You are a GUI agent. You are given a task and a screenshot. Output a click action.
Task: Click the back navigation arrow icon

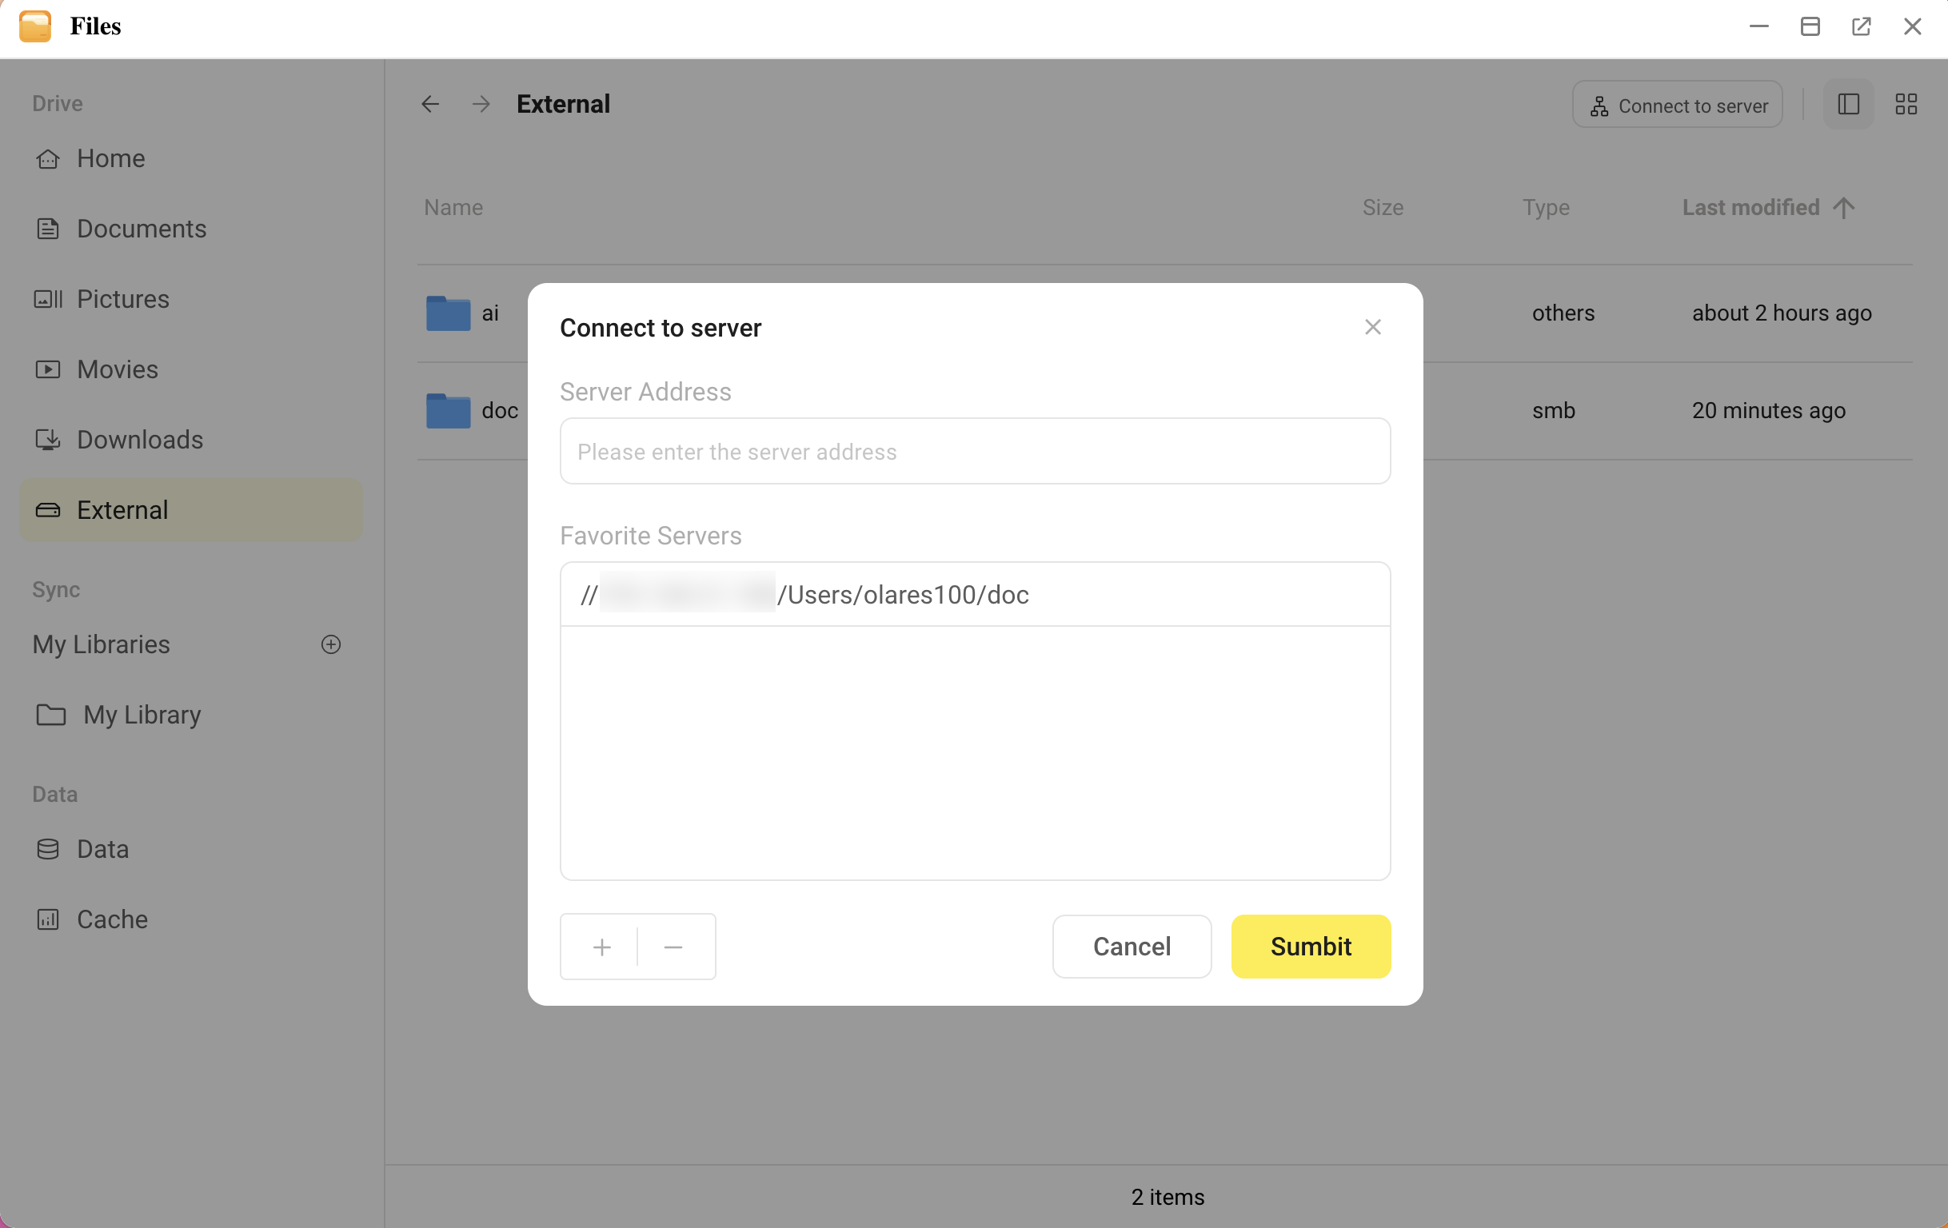click(429, 103)
